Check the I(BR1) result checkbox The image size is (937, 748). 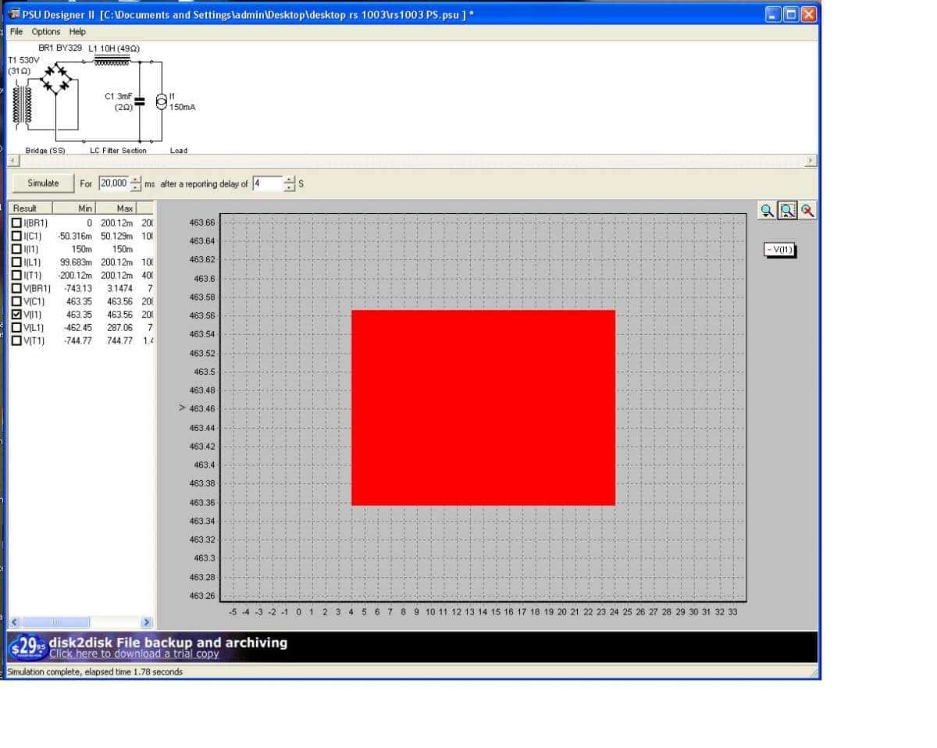pyautogui.click(x=17, y=223)
